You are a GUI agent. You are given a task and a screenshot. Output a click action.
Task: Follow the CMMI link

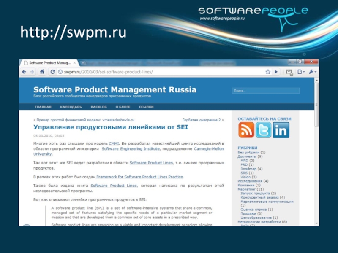pyautogui.click(x=114, y=143)
